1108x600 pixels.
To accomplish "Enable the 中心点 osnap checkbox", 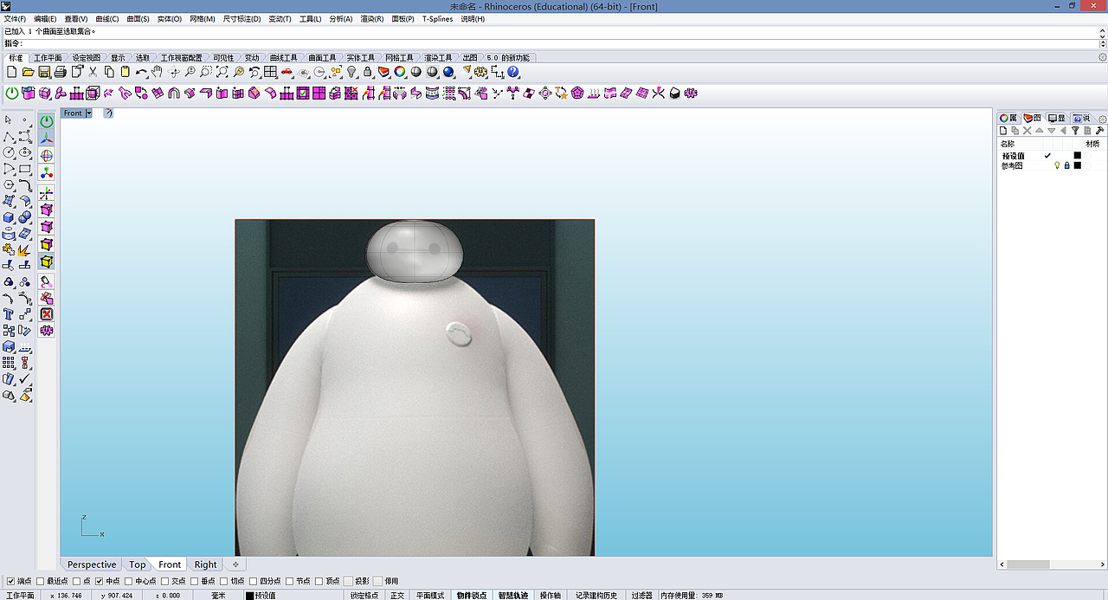I will click(129, 581).
